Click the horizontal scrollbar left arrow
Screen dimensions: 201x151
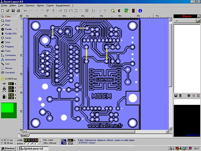pyautogui.click(x=25, y=131)
